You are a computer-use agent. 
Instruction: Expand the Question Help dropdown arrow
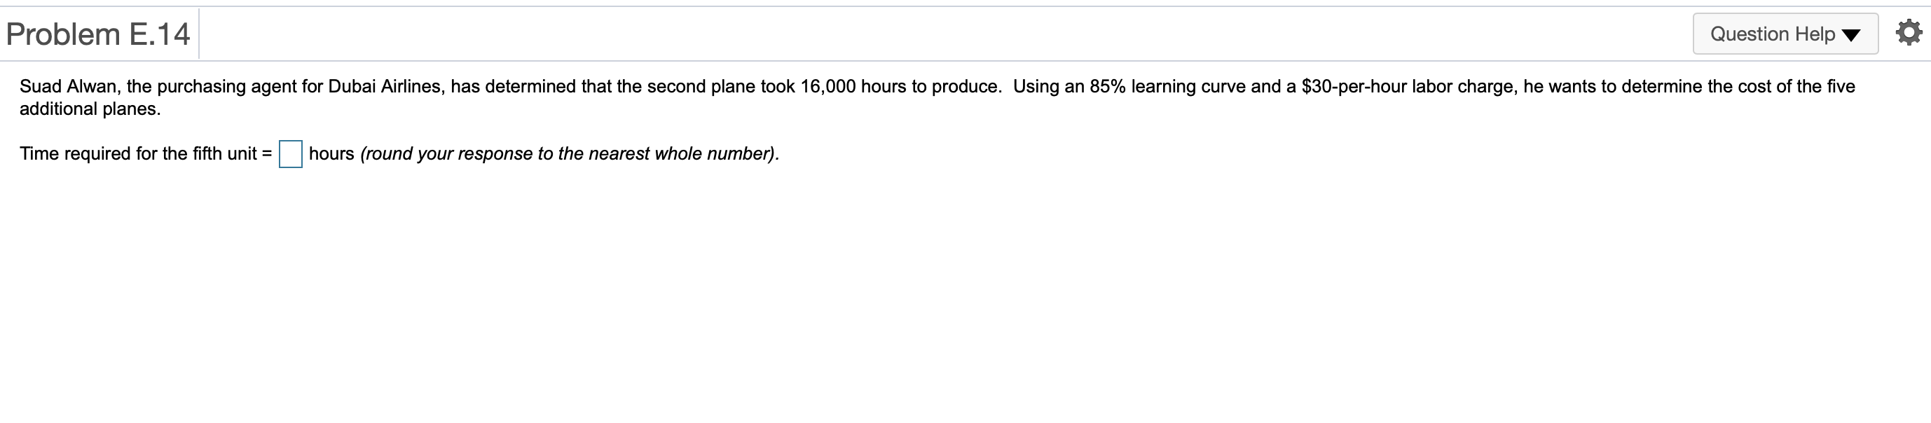[1851, 35]
